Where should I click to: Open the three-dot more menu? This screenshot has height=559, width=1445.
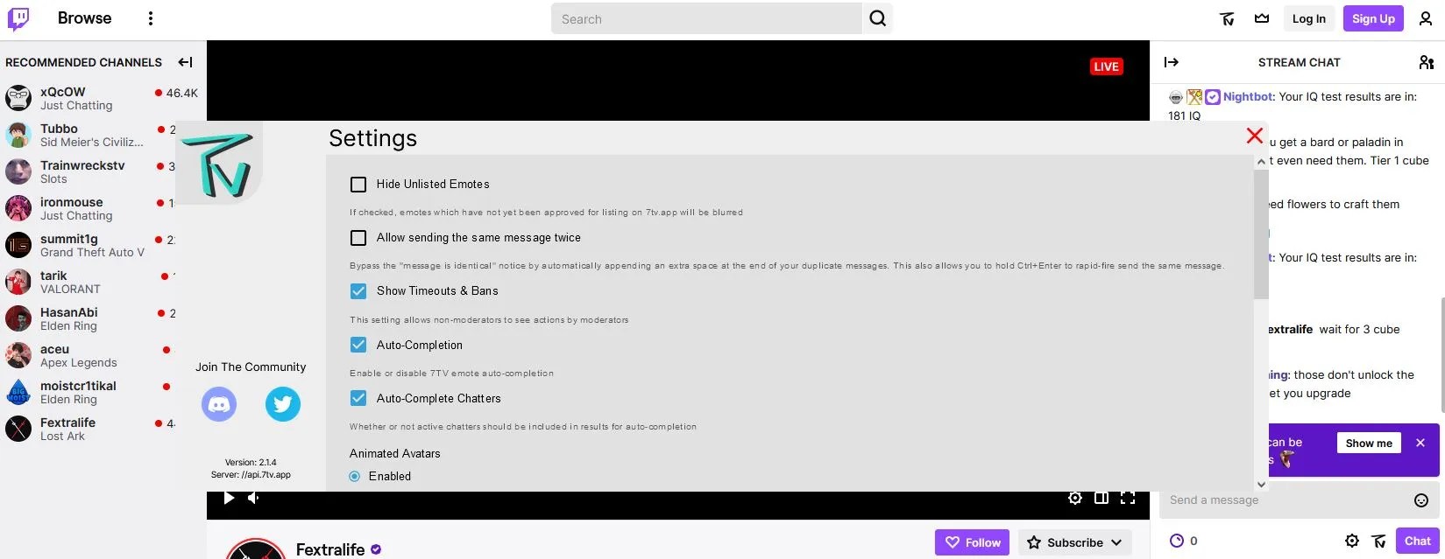coord(151,18)
